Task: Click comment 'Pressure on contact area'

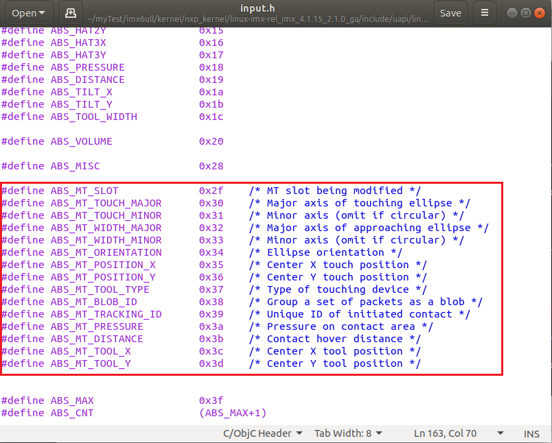Action: (341, 326)
